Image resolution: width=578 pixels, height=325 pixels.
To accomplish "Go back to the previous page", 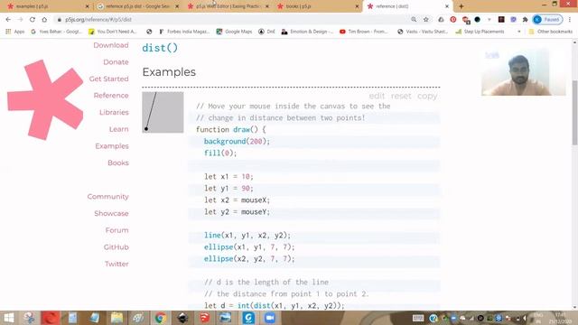I will (x=8, y=20).
